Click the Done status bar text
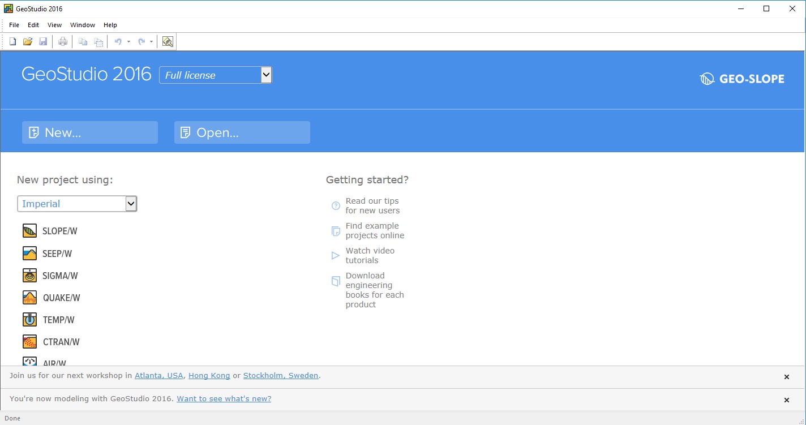This screenshot has width=806, height=425. pos(12,418)
